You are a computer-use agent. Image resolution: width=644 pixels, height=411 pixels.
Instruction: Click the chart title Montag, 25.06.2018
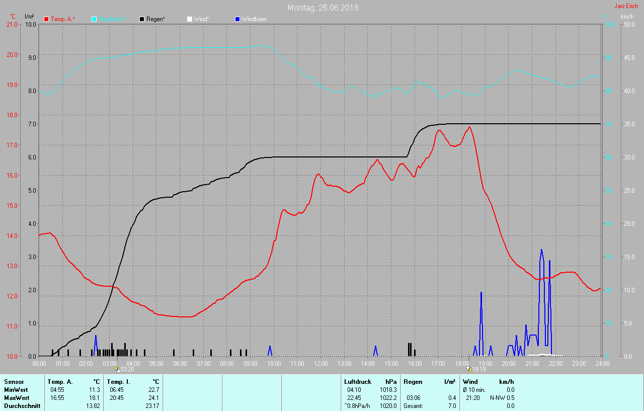(x=323, y=8)
